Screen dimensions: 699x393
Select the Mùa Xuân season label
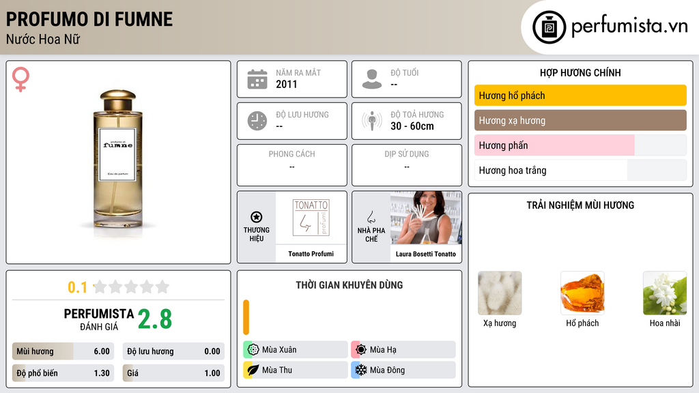279,350
